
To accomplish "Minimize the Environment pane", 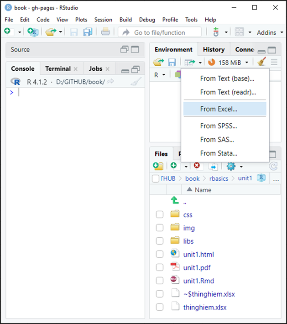I will click(x=261, y=51).
